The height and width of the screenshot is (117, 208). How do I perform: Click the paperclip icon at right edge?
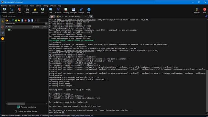coord(206,16)
